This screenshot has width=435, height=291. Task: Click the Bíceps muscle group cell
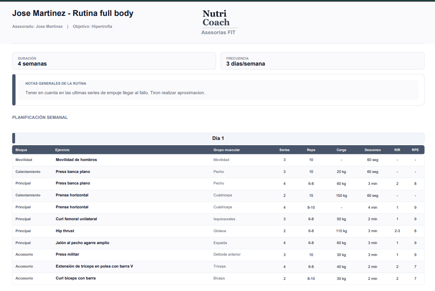pyautogui.click(x=219, y=278)
